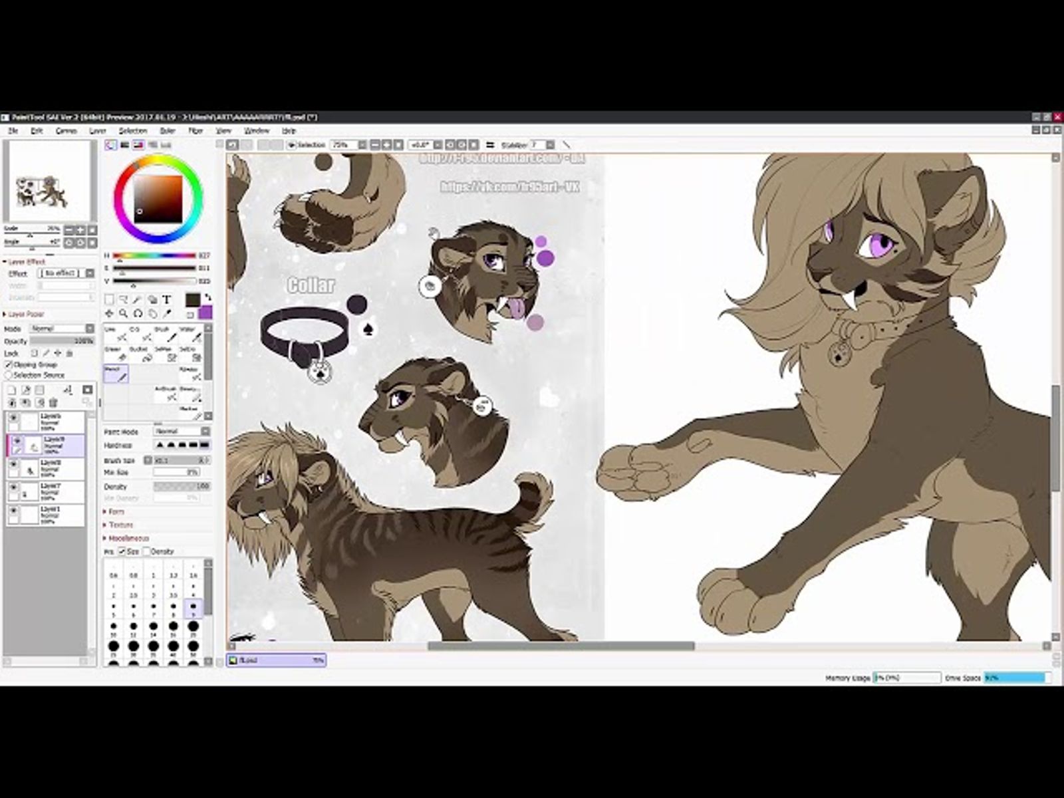Open the Canvas menu
The height and width of the screenshot is (798, 1064).
66,131
